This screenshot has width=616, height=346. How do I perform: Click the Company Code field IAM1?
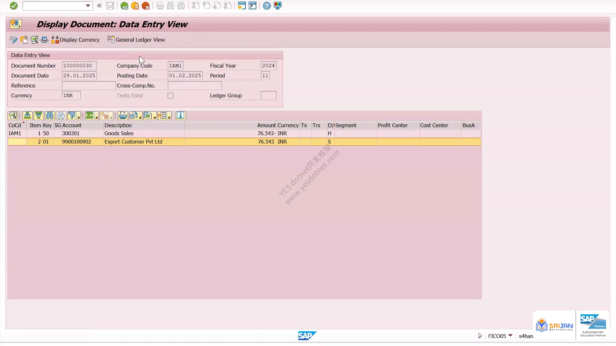pos(175,66)
